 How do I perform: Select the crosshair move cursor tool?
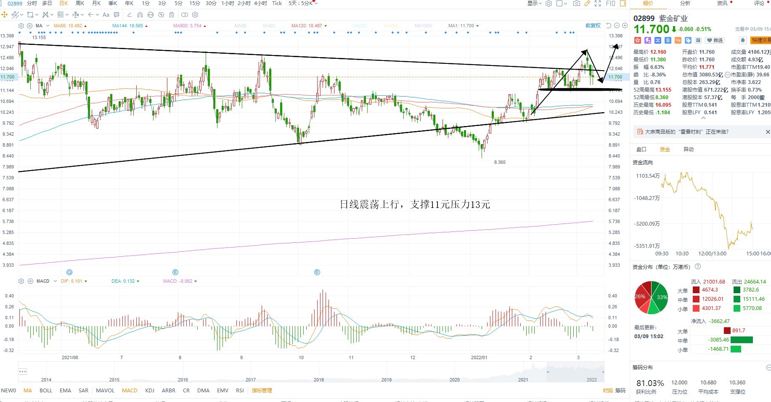pyautogui.click(x=5, y=15)
